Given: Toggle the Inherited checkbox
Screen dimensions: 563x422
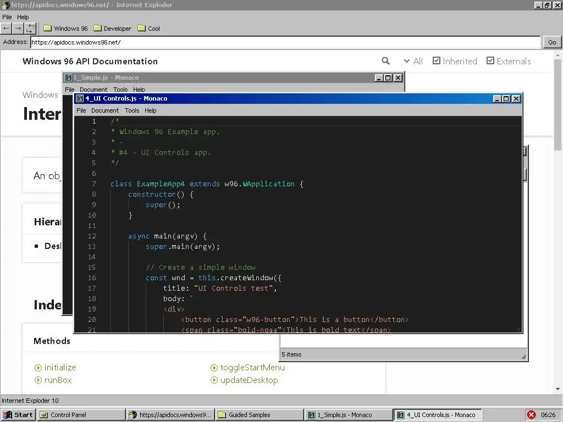Looking at the screenshot, I should tap(436, 60).
